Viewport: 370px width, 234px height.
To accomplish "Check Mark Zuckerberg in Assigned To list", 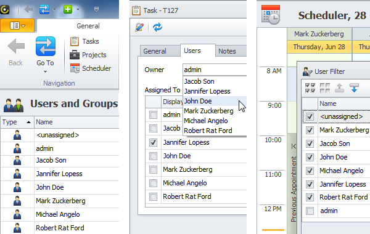I will coord(153,170).
